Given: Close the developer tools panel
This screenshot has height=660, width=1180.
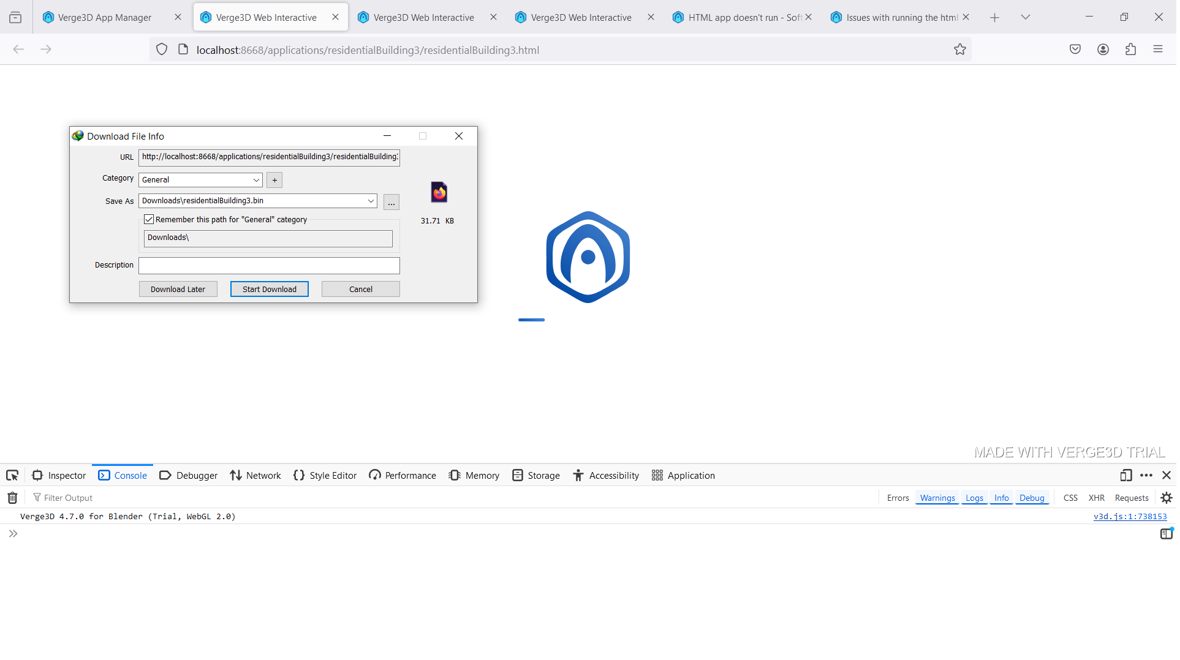Looking at the screenshot, I should (1167, 476).
